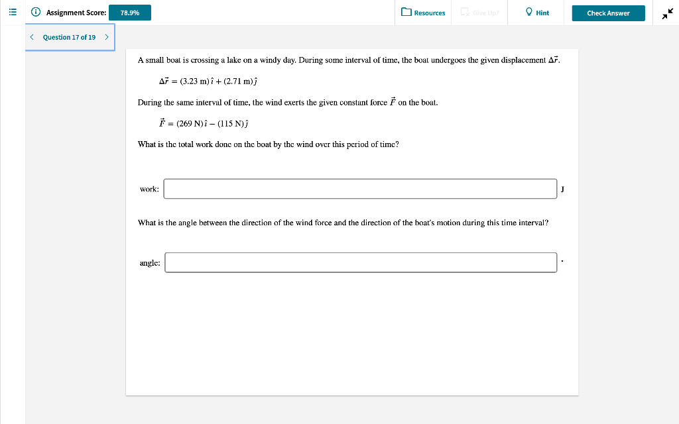Advance using the next question chevron
679x424 pixels.
106,38
